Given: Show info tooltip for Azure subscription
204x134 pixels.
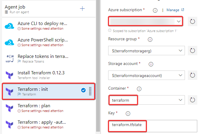Looking at the screenshot, I should (x=155, y=10).
